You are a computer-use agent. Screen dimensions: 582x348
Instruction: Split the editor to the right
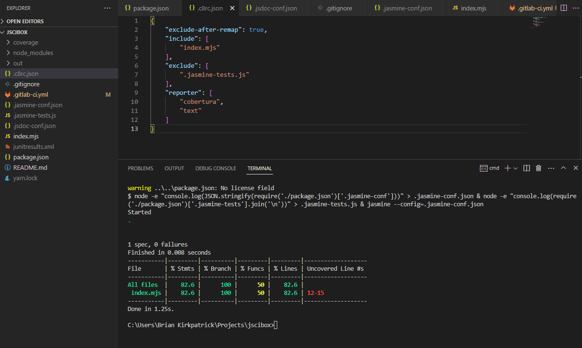coord(563,8)
